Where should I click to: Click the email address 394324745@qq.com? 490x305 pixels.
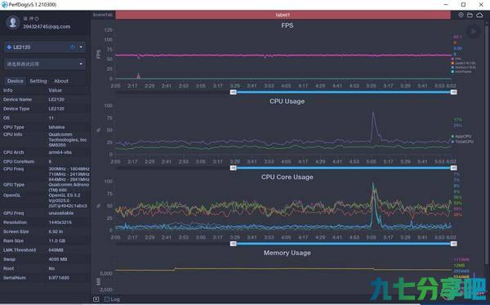pyautogui.click(x=47, y=27)
